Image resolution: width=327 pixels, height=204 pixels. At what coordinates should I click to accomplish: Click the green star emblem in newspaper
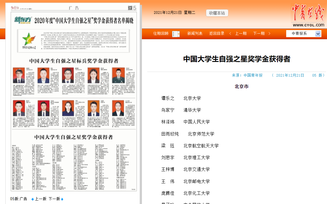[29, 40]
